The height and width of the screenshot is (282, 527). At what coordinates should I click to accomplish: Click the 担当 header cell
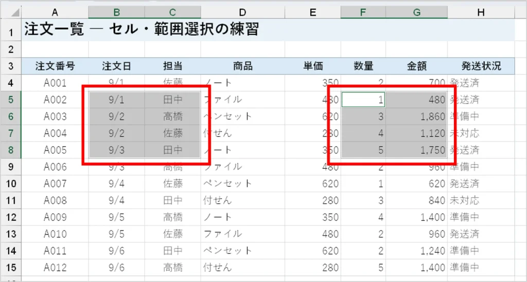173,66
